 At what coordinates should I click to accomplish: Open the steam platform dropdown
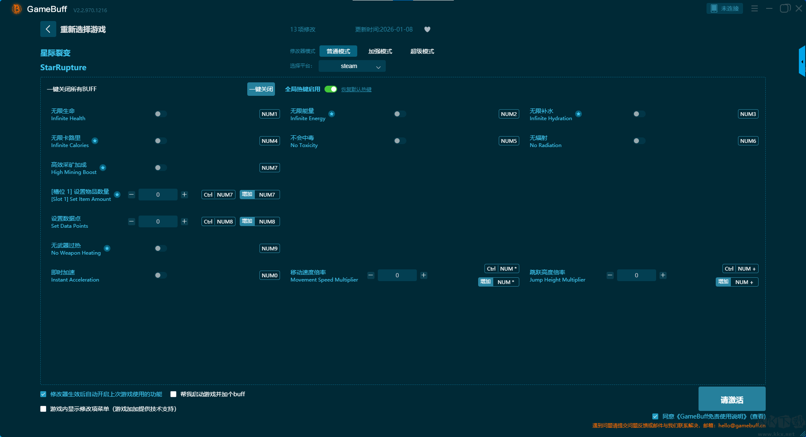[352, 66]
